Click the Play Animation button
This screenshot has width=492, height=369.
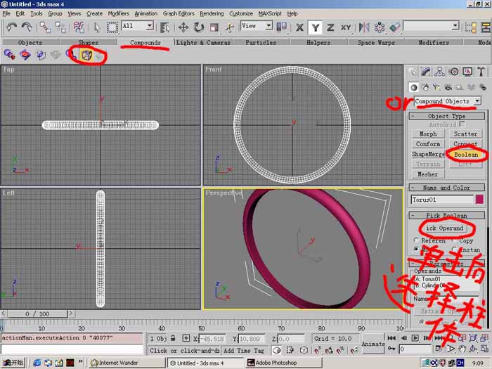coord(415,338)
